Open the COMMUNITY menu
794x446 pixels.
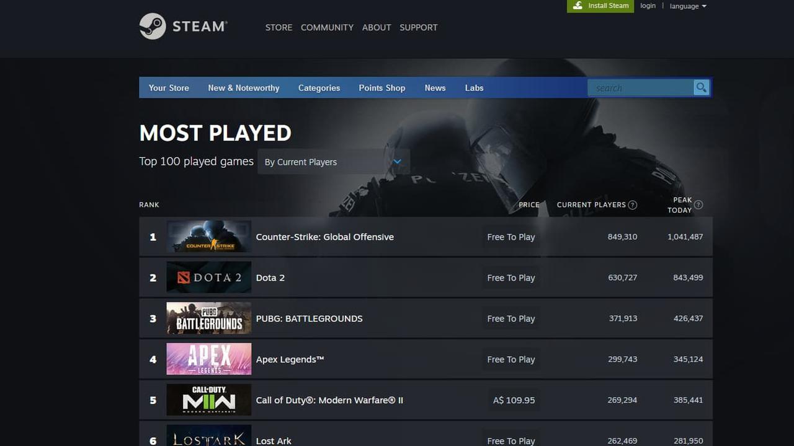327,27
